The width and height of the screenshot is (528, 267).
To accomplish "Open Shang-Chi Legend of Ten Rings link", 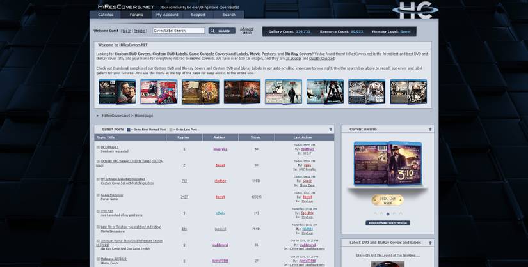I will (388, 256).
